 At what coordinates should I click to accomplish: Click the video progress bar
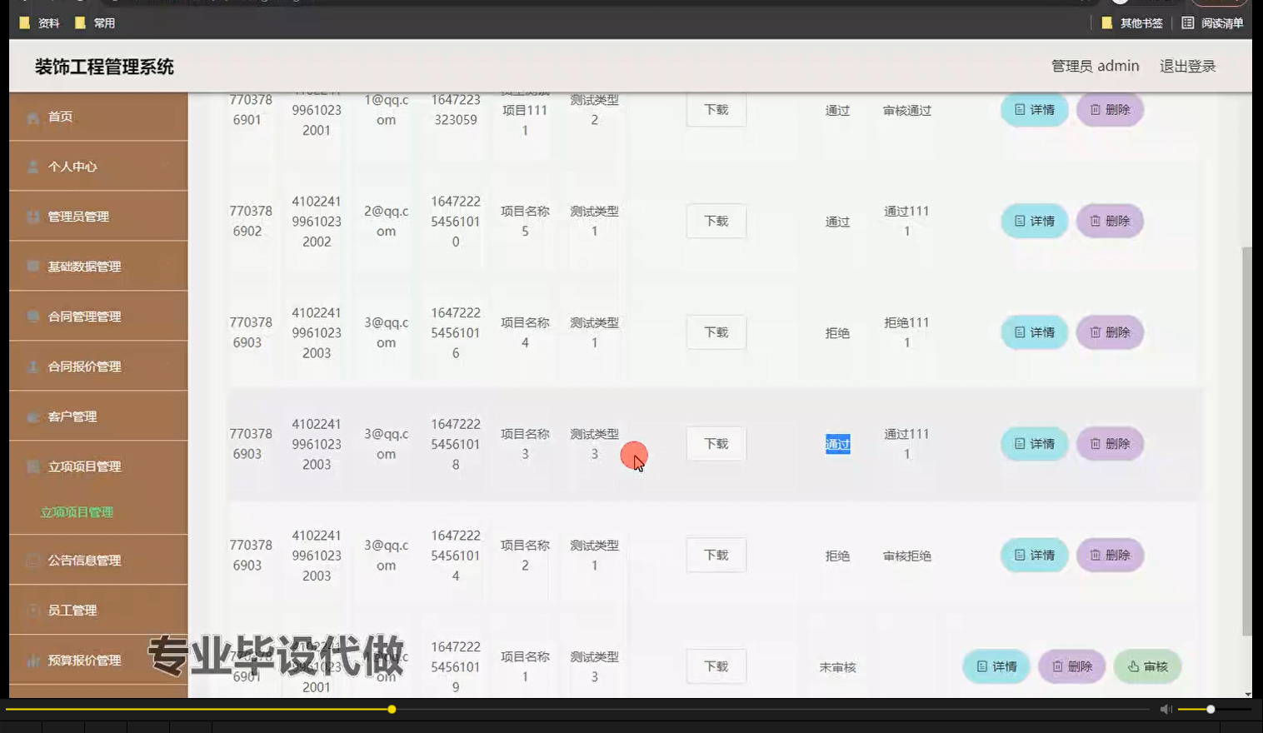(392, 709)
